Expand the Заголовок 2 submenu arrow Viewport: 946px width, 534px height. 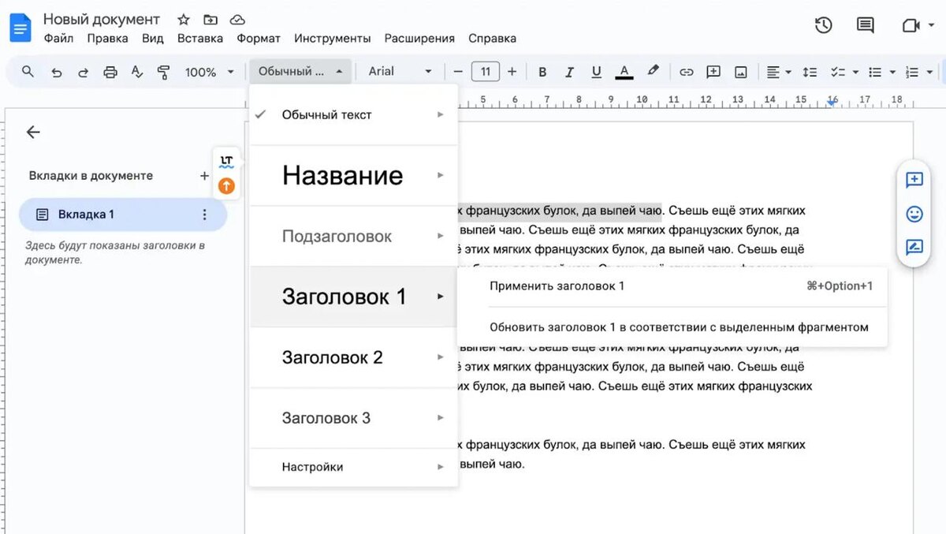pyautogui.click(x=441, y=357)
